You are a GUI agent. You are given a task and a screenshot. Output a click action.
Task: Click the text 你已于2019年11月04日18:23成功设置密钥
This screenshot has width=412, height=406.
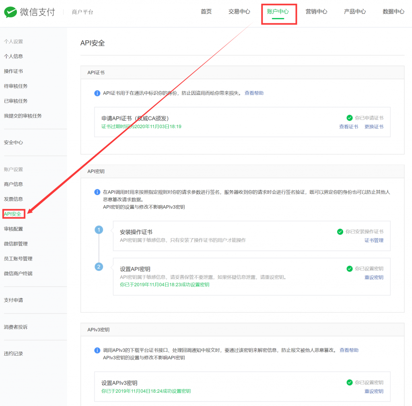point(165,284)
